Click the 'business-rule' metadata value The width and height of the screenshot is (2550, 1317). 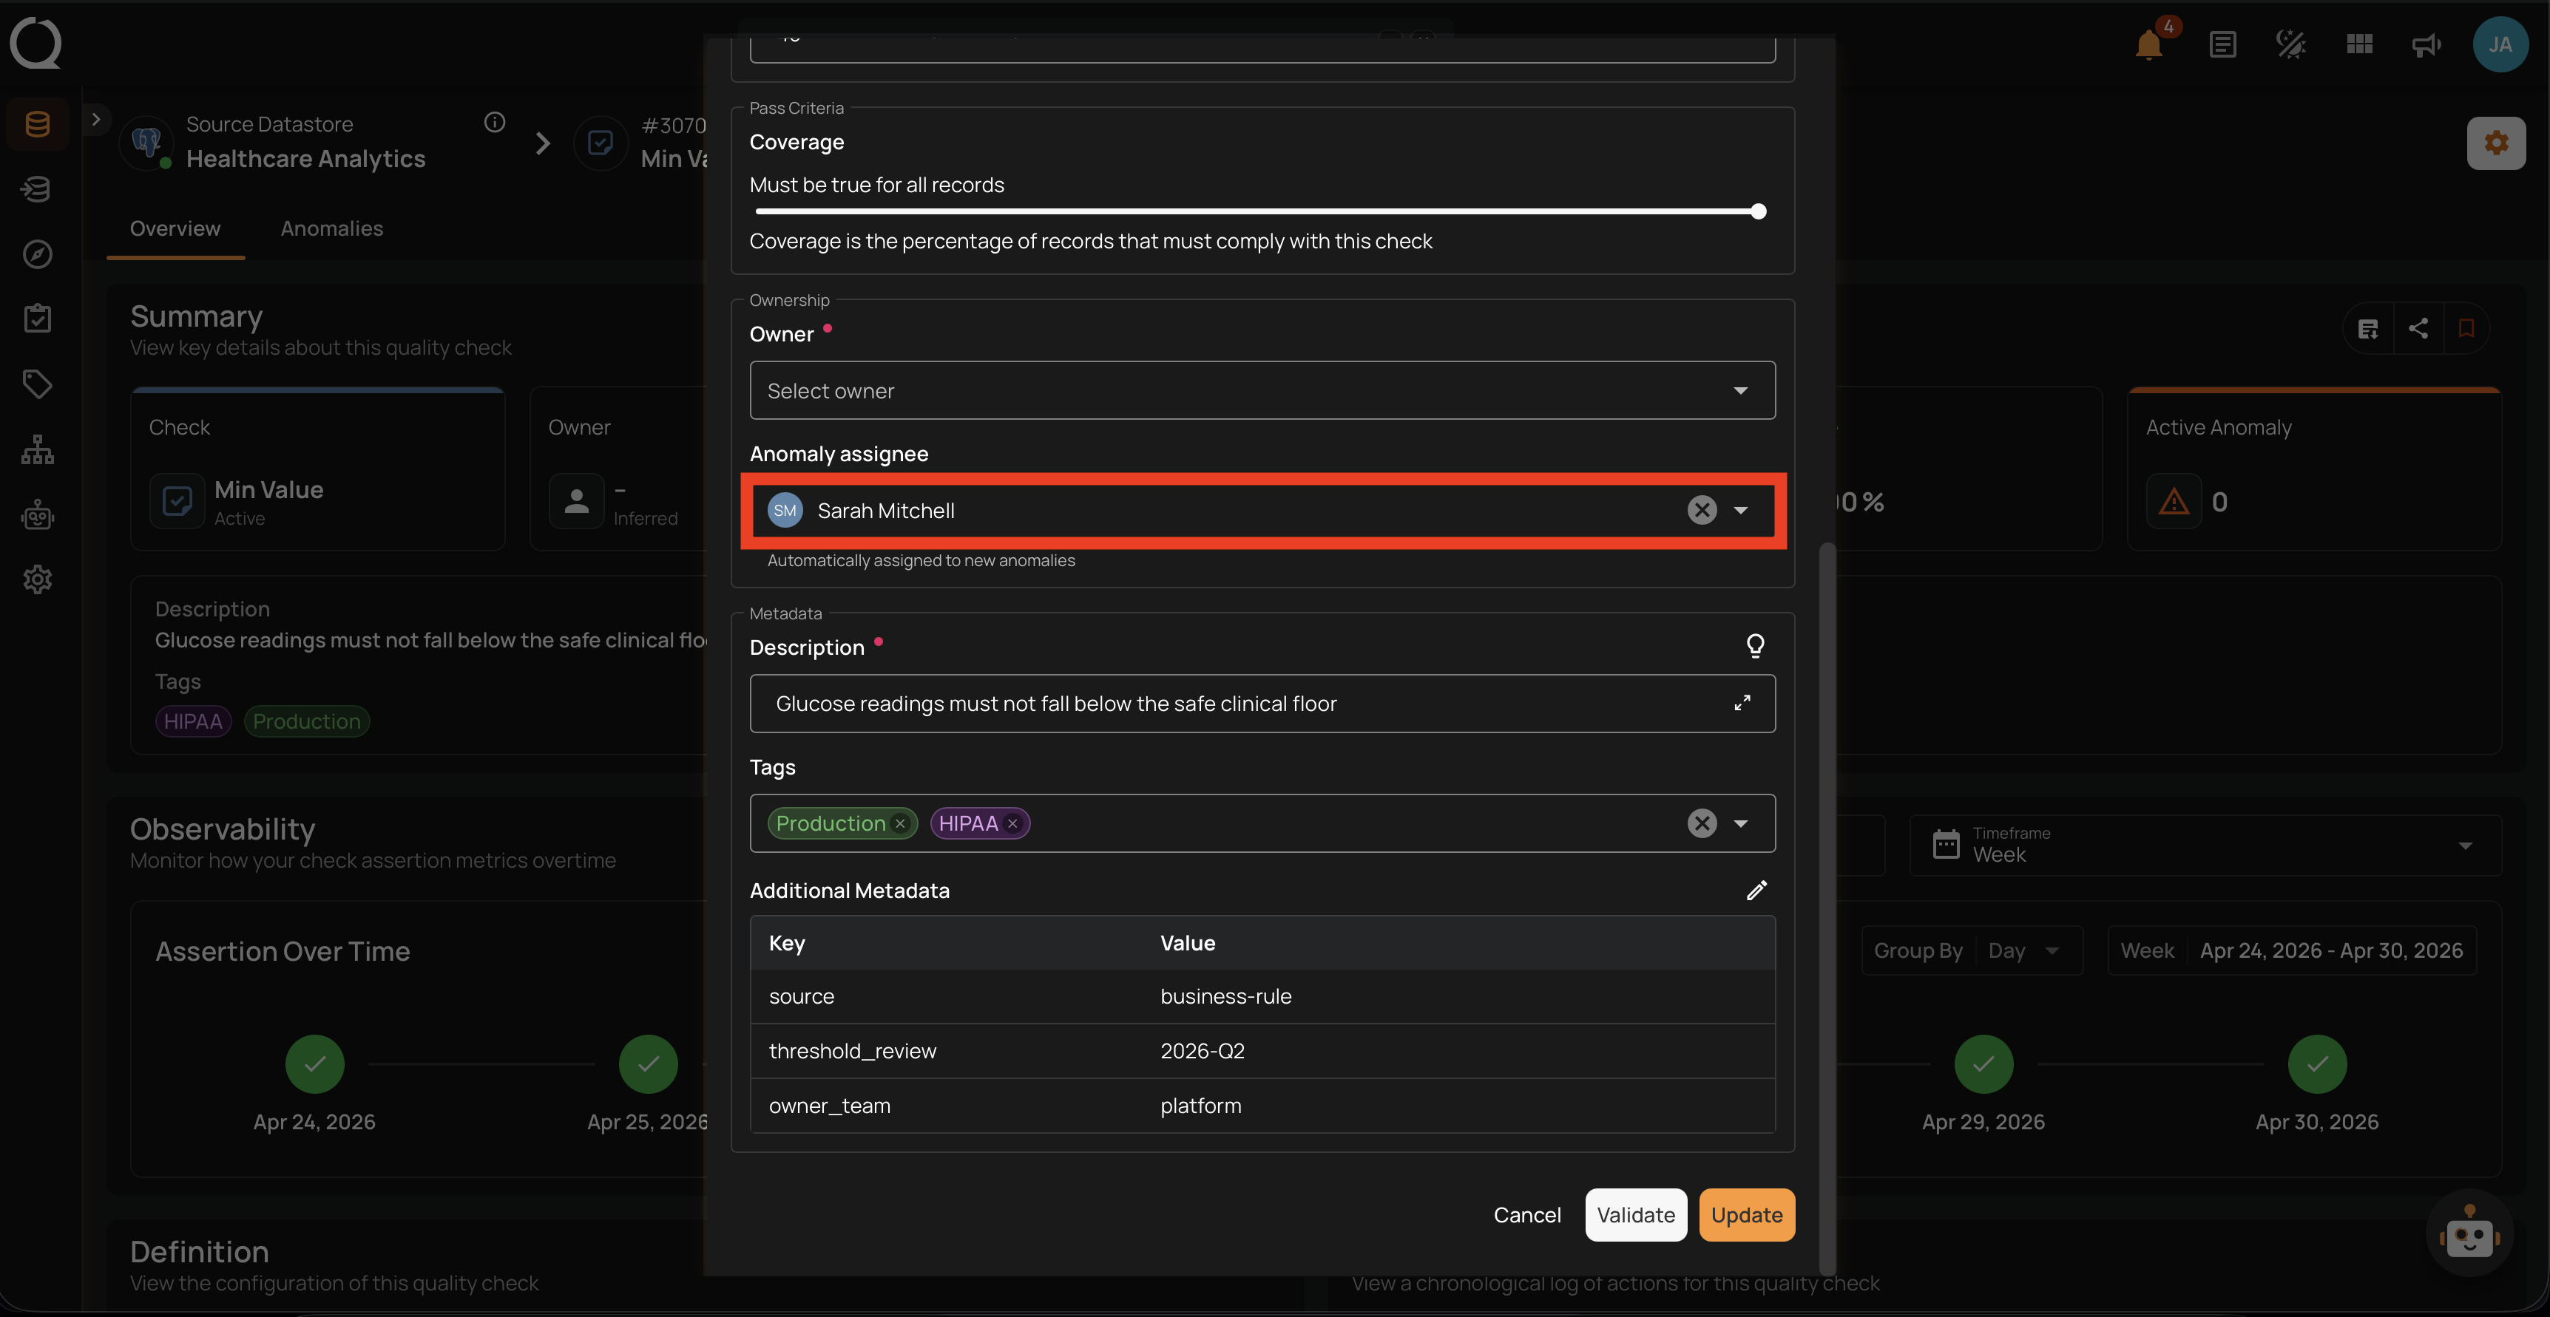1225,996
